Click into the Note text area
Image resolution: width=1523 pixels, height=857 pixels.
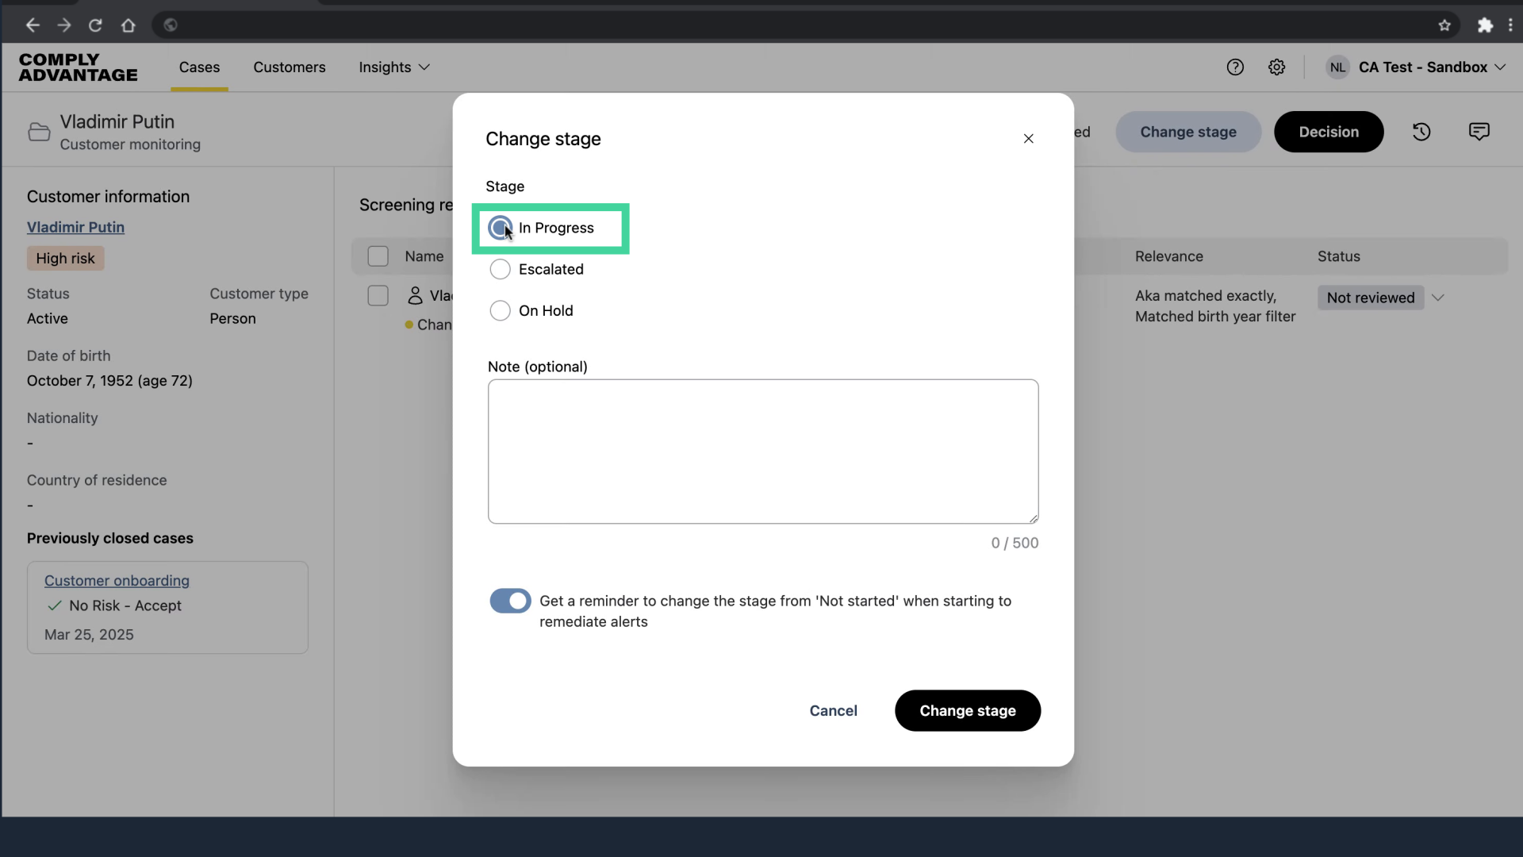pyautogui.click(x=762, y=452)
